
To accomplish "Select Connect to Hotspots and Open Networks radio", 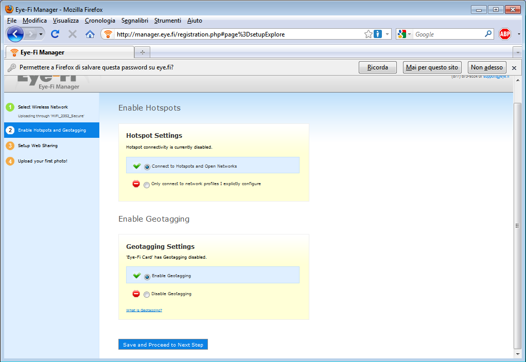I will tap(147, 167).
